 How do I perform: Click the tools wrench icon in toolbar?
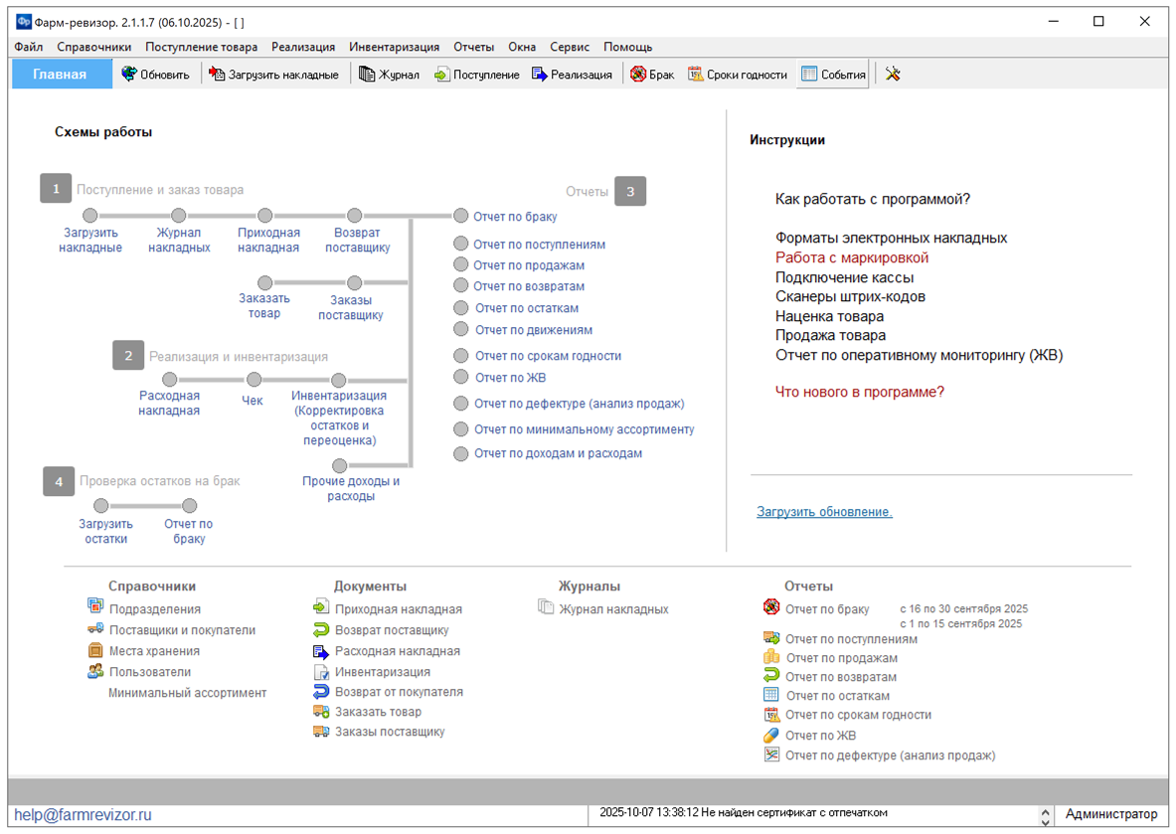(x=893, y=75)
